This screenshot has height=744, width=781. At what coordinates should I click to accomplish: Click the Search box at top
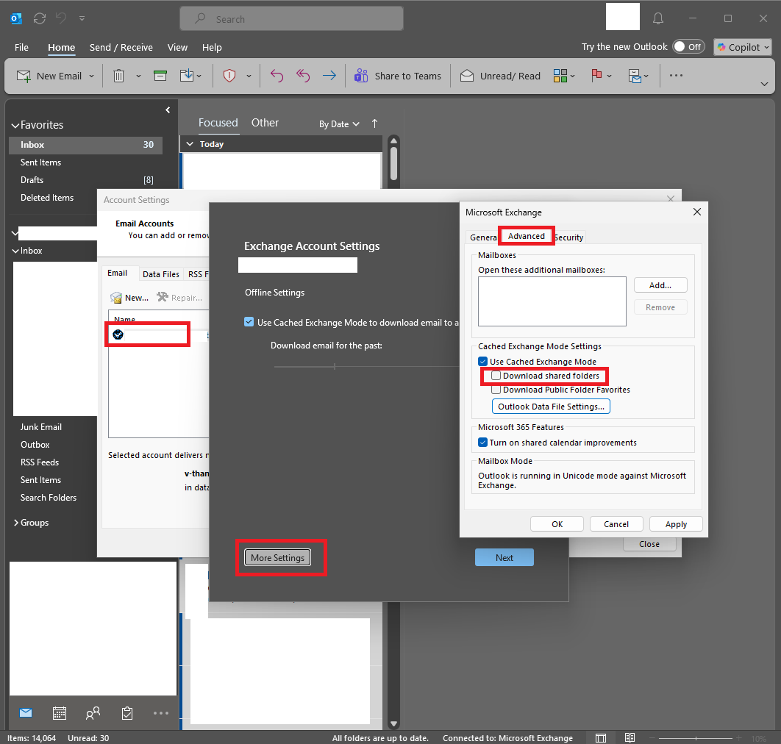pyautogui.click(x=291, y=19)
